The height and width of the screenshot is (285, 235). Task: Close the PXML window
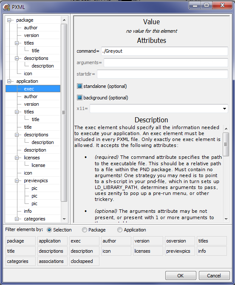(222, 5)
